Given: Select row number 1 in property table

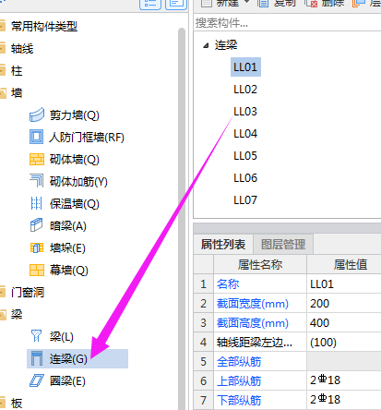Looking at the screenshot, I should (204, 284).
